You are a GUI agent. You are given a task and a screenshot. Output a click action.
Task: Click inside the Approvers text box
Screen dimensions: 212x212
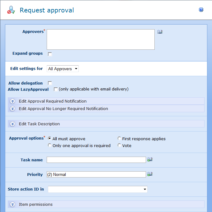[x=101, y=39]
